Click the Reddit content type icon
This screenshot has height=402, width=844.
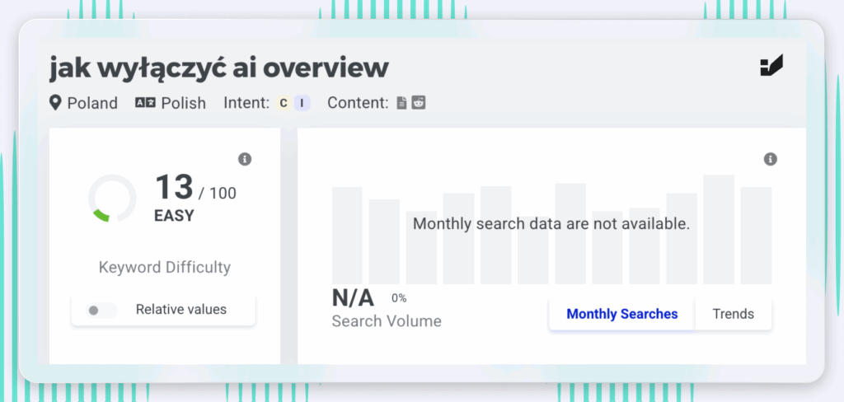click(x=419, y=102)
